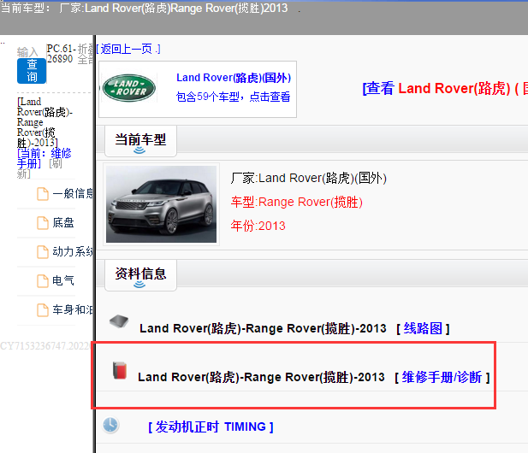Click document icon next to 电气
Image resolution: width=528 pixels, height=453 pixels.
[43, 281]
